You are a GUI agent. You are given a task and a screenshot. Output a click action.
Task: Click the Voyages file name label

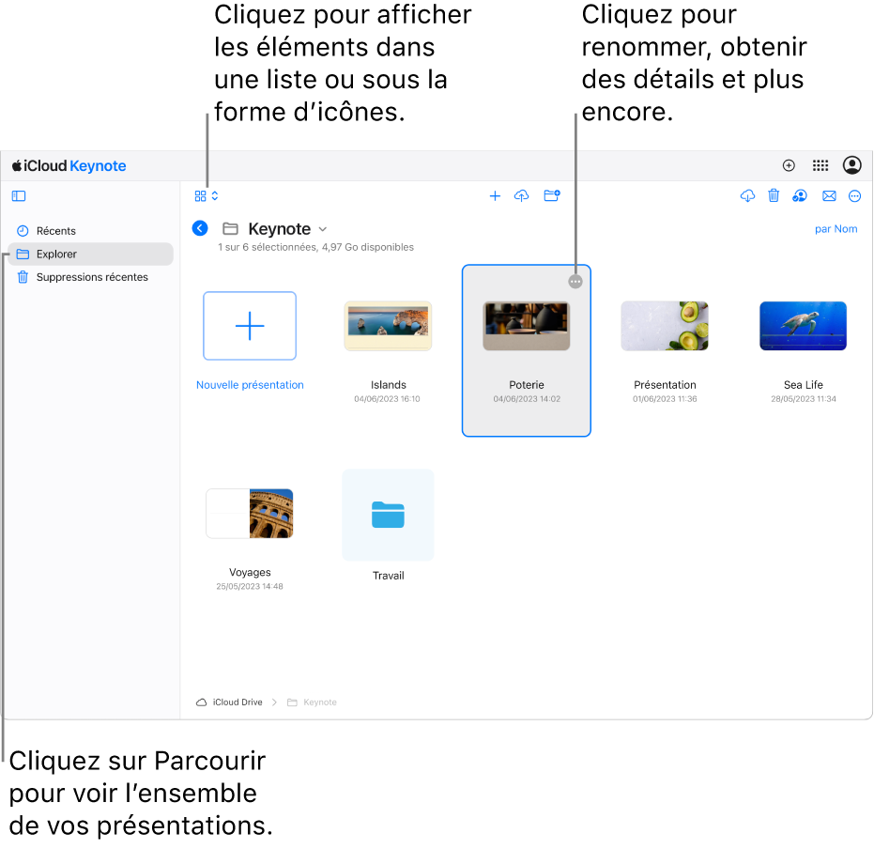tap(250, 572)
